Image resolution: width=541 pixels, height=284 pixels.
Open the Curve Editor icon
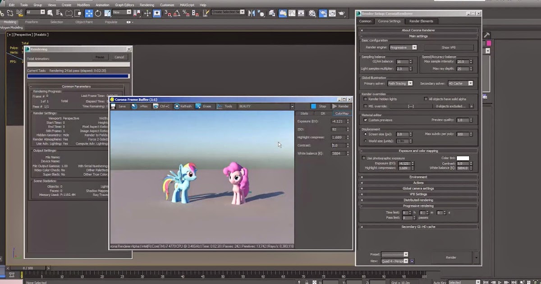click(292, 14)
